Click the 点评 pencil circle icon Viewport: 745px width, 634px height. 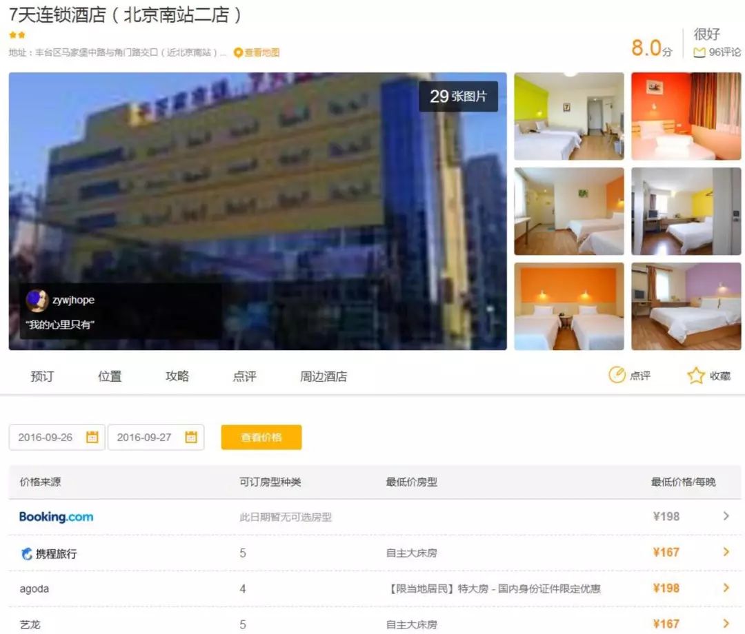[617, 375]
